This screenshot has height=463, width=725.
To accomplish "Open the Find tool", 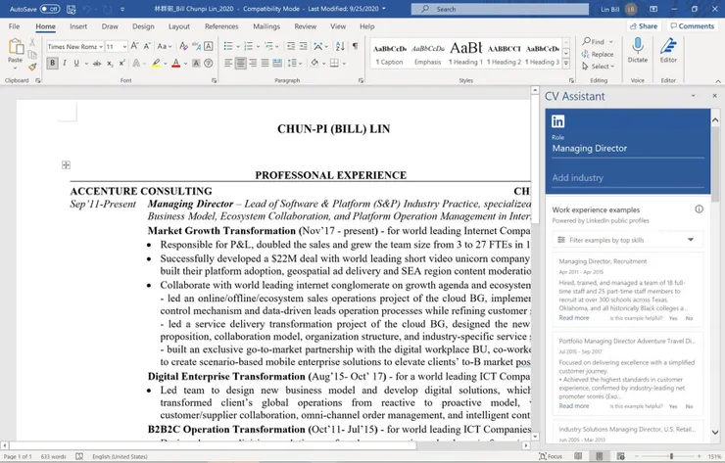I will click(x=594, y=41).
